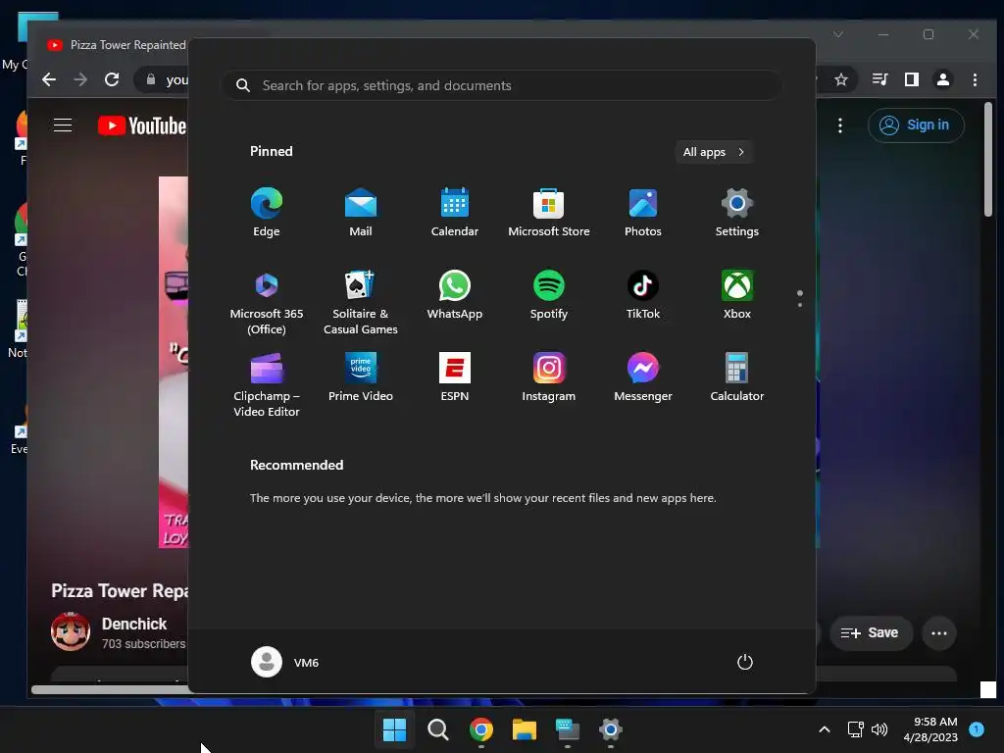Open Solitaire & Casual Games
Image resolution: width=1004 pixels, height=753 pixels.
pyautogui.click(x=361, y=302)
